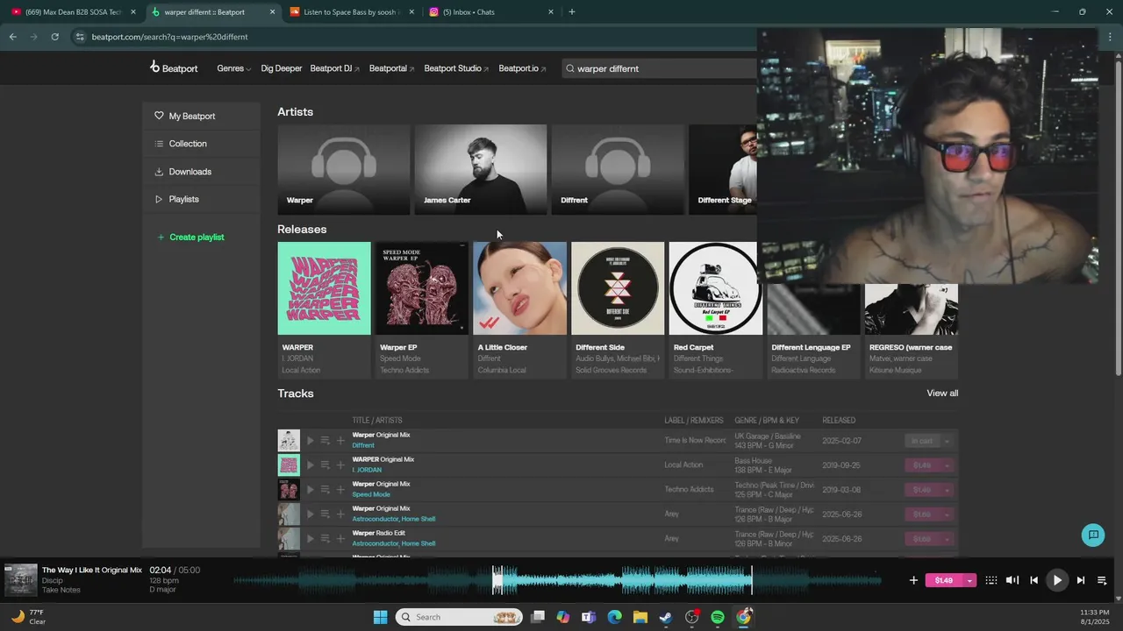The image size is (1123, 631).
Task: Open dropdown beside In cart button
Action: (x=947, y=441)
